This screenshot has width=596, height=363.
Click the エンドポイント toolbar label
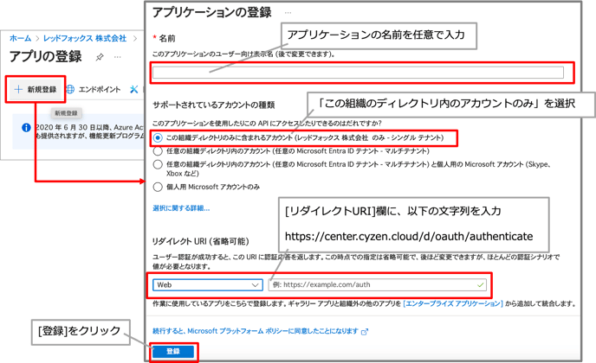(x=100, y=90)
